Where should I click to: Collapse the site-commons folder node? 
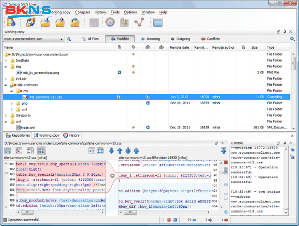coord(6,85)
